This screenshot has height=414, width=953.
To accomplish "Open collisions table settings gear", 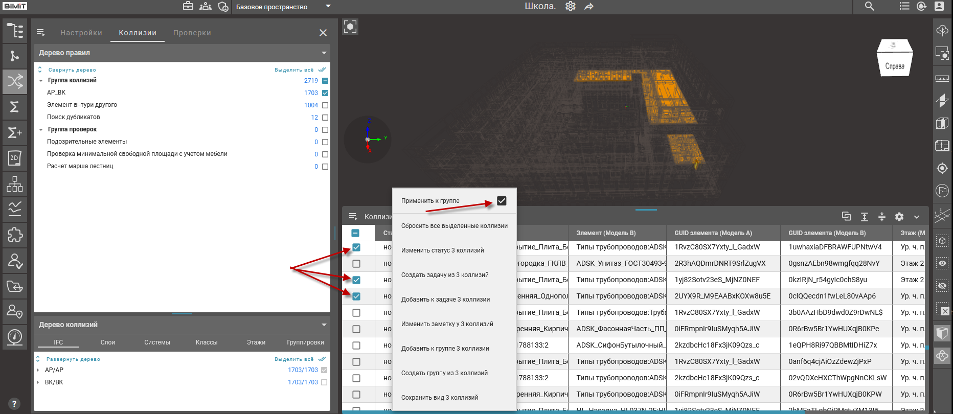I will click(899, 217).
